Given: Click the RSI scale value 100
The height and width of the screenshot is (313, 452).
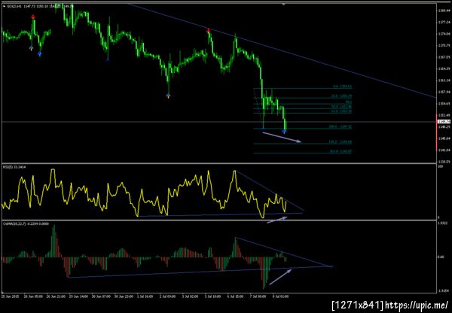Looking at the screenshot, I should [x=440, y=168].
